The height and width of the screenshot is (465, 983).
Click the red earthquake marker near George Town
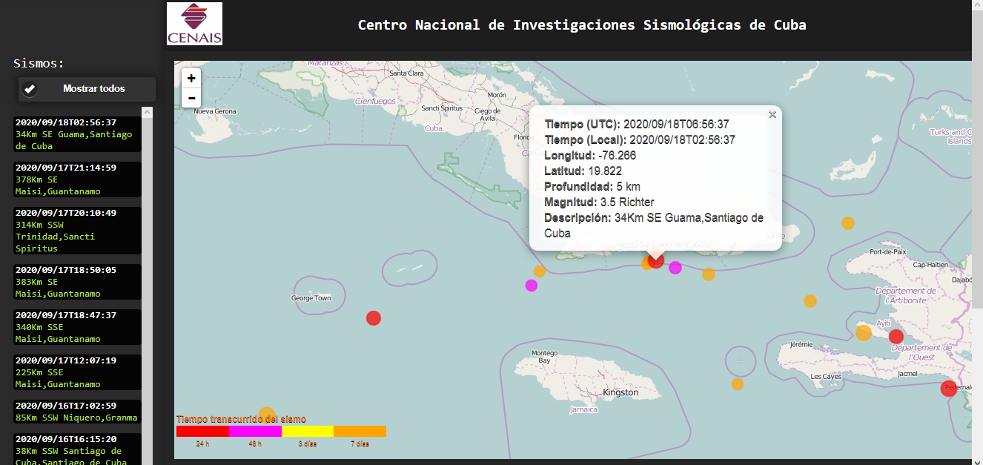click(x=374, y=318)
